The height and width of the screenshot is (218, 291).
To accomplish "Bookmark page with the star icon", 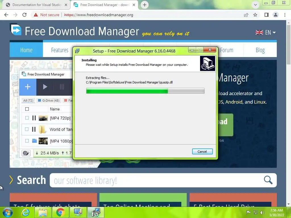I will (x=255, y=15).
